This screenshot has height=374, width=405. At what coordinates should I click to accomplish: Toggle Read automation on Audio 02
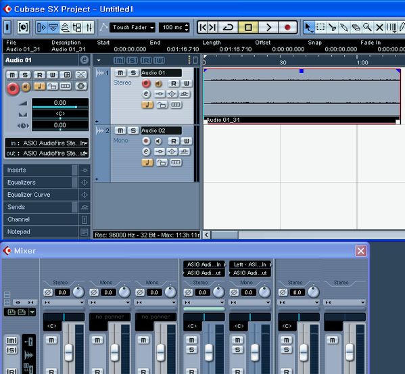[x=174, y=141]
